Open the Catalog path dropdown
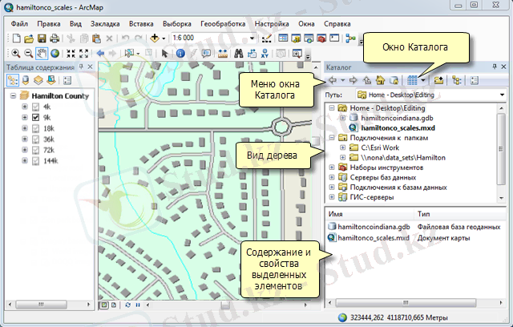 pyautogui.click(x=502, y=95)
